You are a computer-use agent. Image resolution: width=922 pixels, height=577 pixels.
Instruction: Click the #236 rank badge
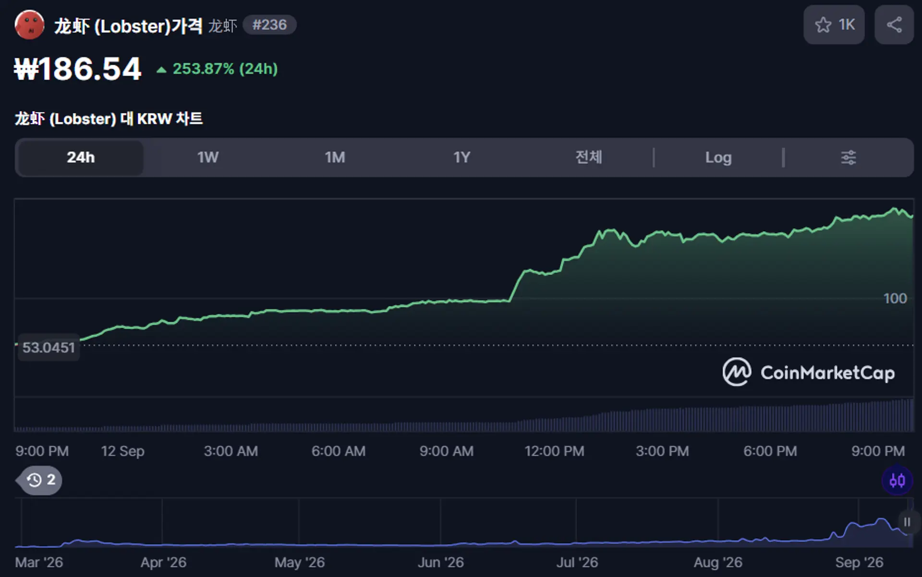(x=269, y=25)
